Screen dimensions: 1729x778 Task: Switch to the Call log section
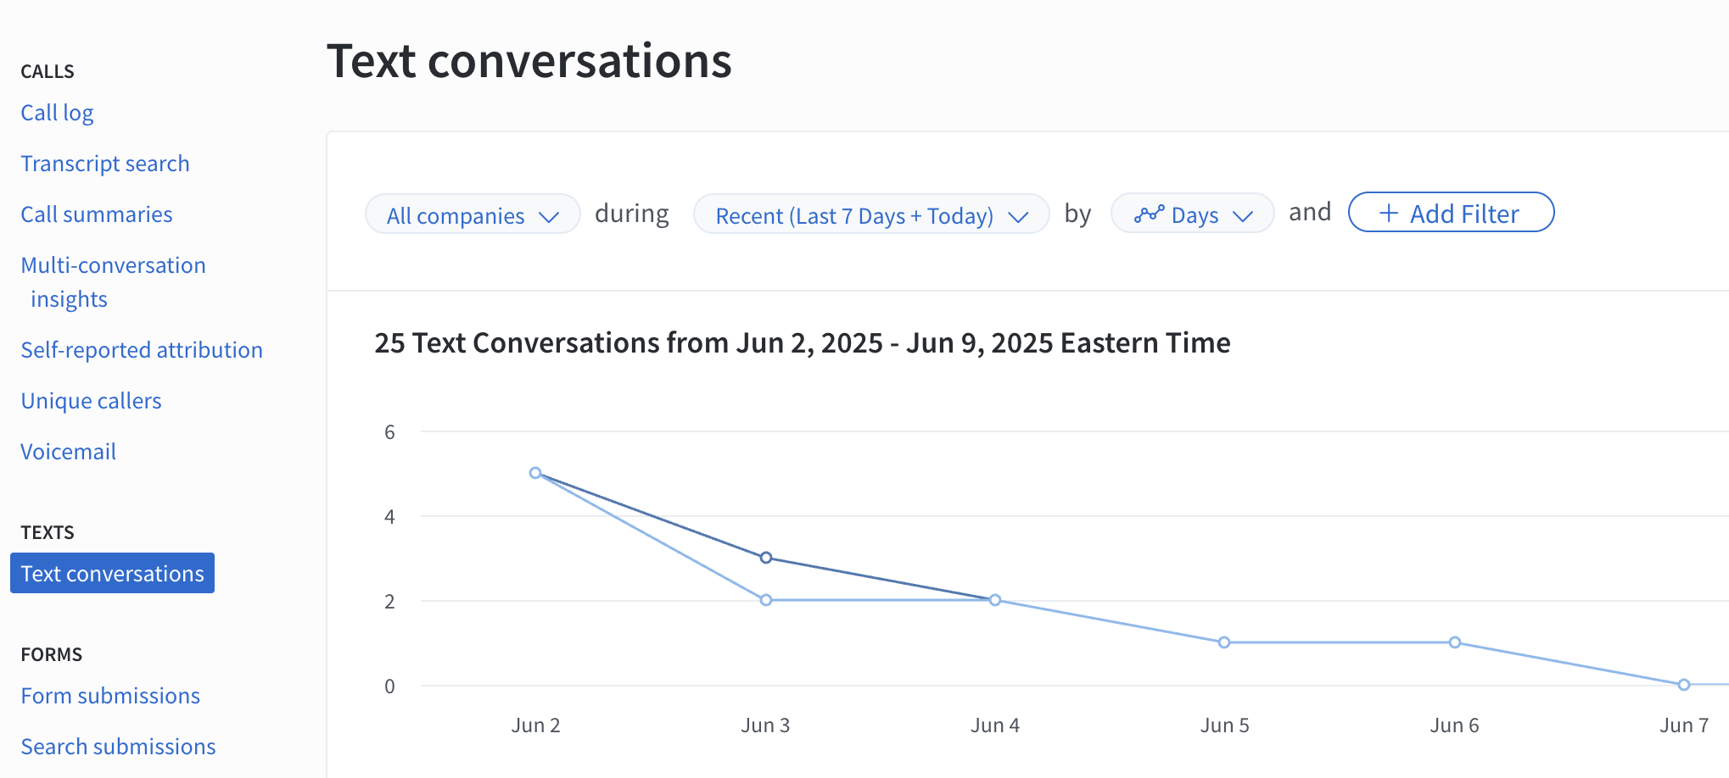click(x=56, y=112)
